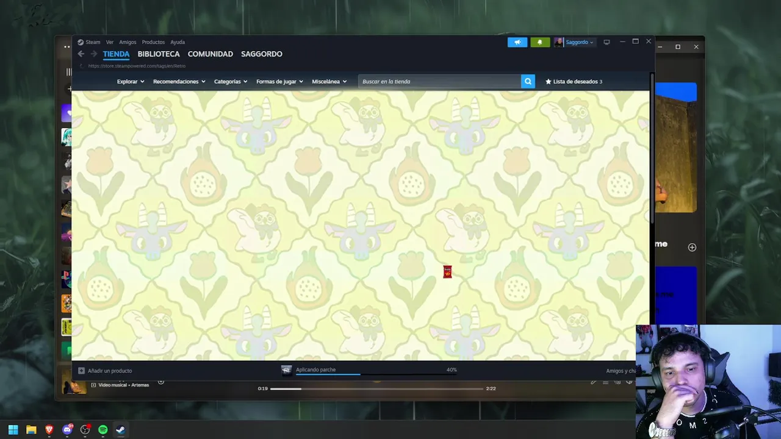Switch to the TIENDA tab
The height and width of the screenshot is (439, 781).
coord(116,54)
